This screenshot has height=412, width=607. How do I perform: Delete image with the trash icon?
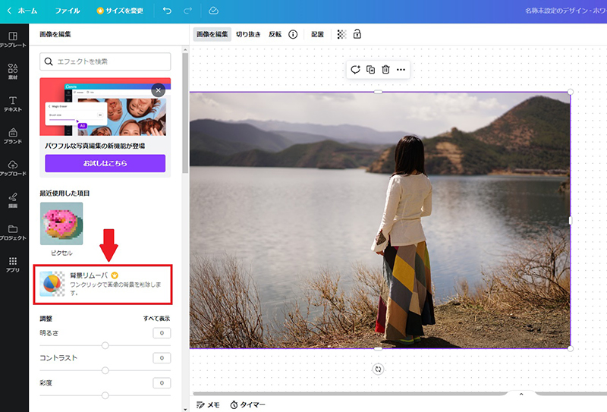click(385, 70)
